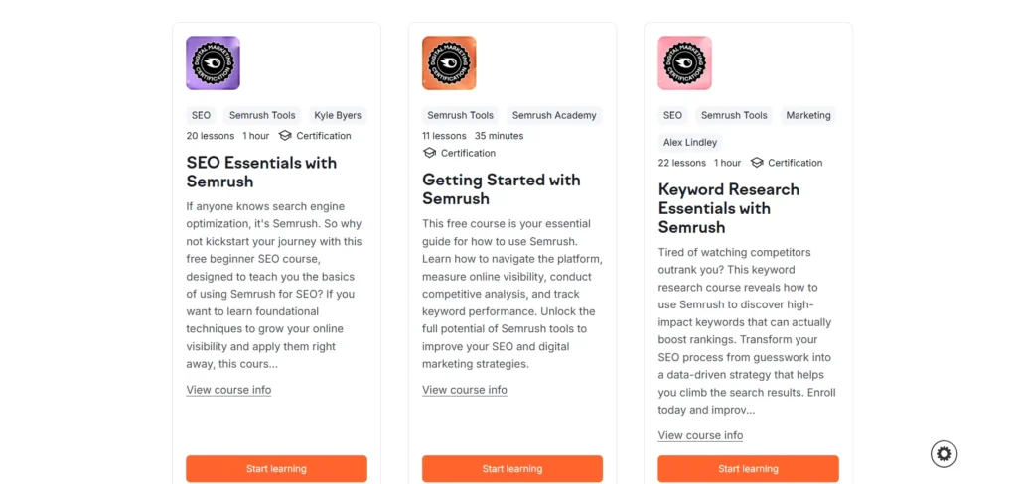Select the Alex Lindley tag

pyautogui.click(x=690, y=142)
